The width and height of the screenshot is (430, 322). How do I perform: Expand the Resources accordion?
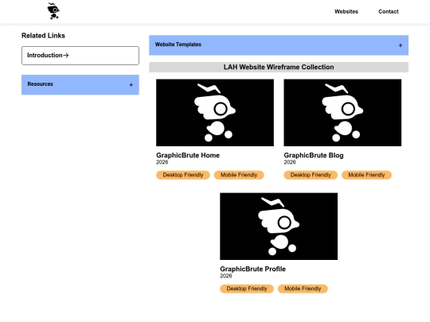80,84
